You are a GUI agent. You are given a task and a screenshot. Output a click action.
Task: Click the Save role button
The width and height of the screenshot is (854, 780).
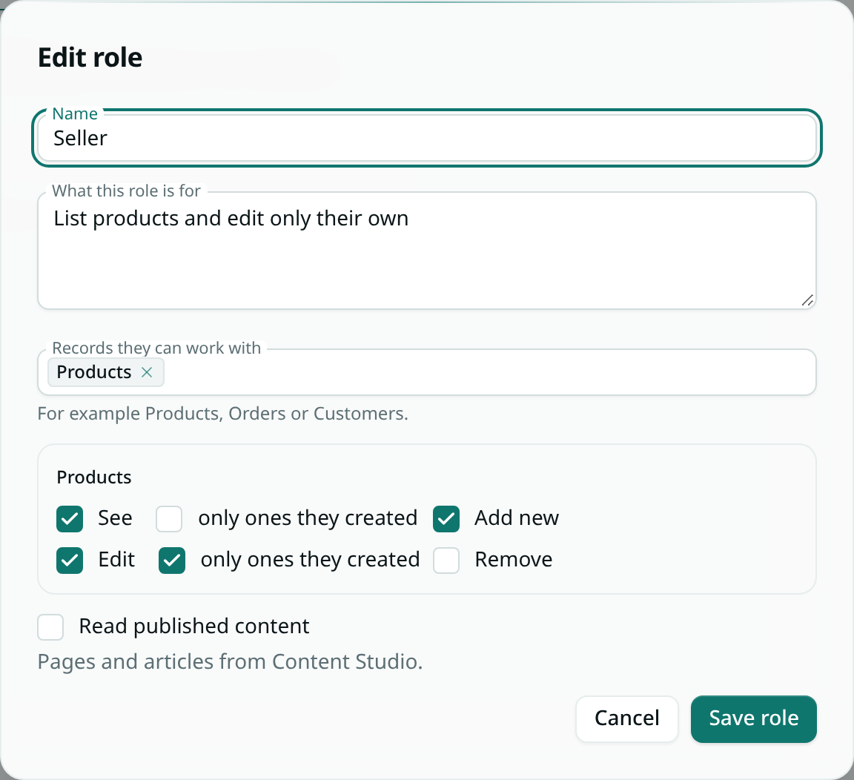[754, 718]
